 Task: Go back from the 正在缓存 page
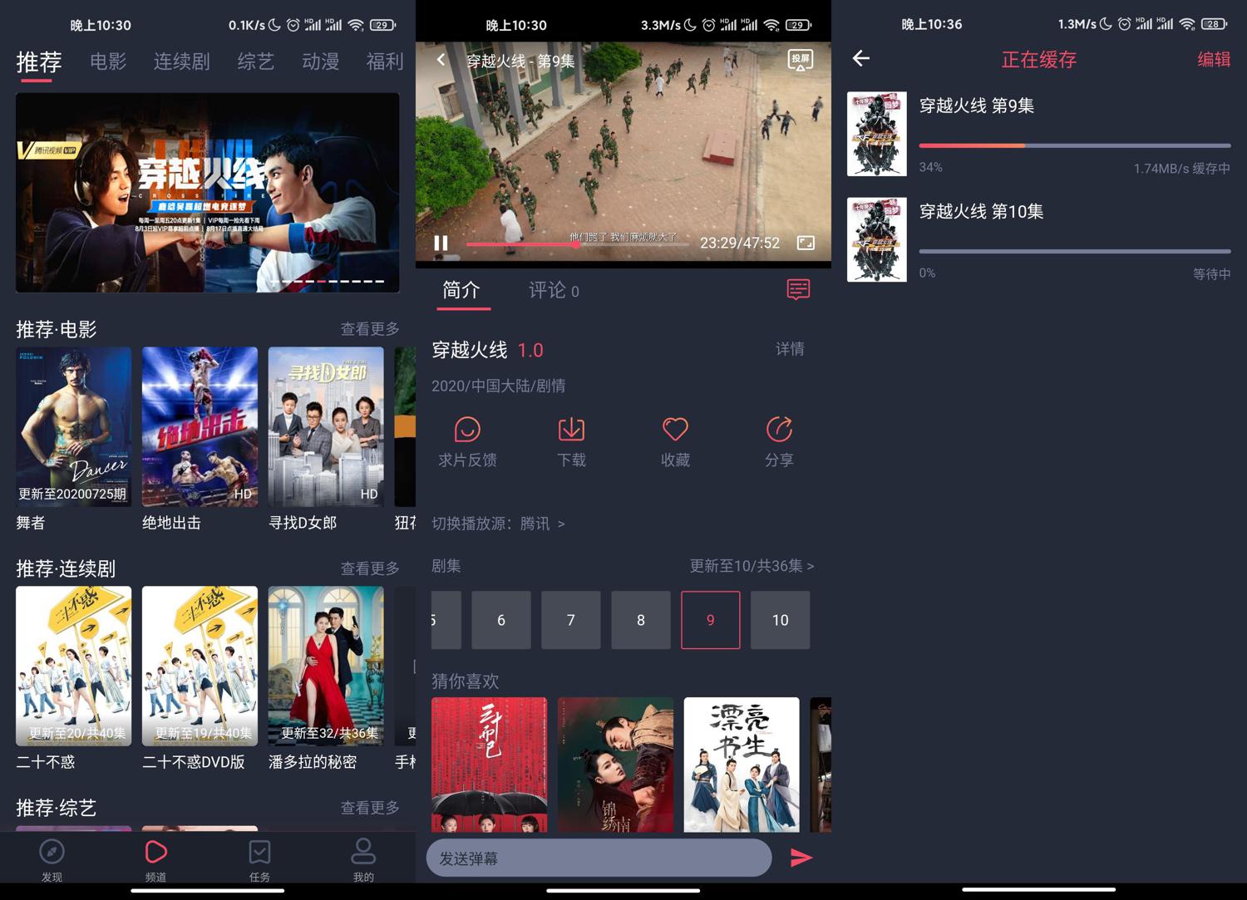[861, 58]
